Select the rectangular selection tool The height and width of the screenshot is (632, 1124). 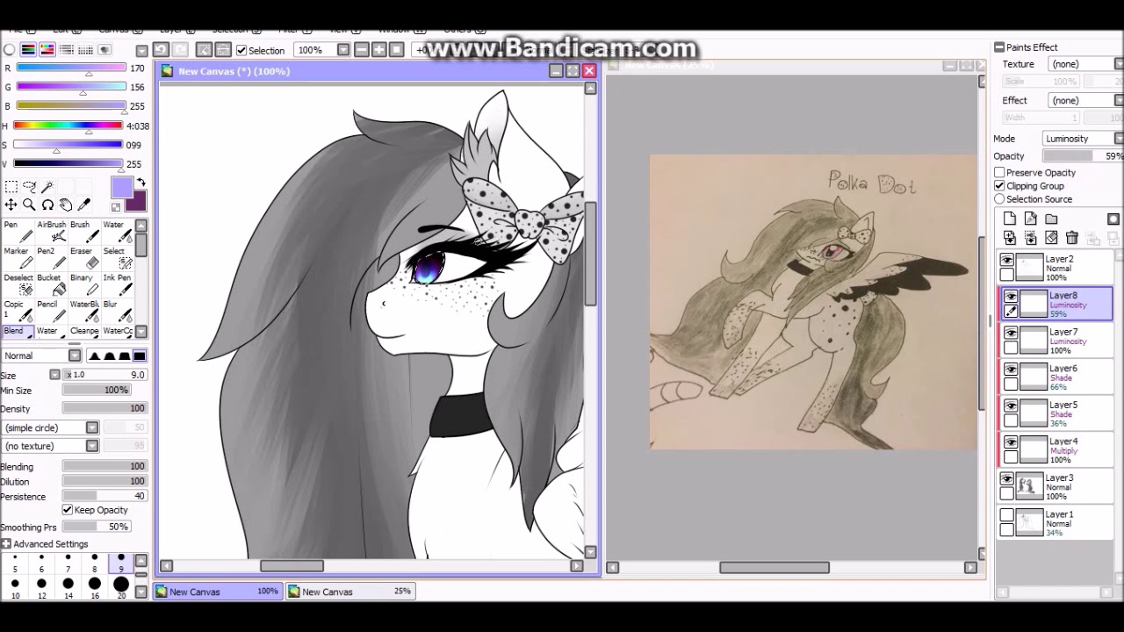pyautogui.click(x=11, y=186)
